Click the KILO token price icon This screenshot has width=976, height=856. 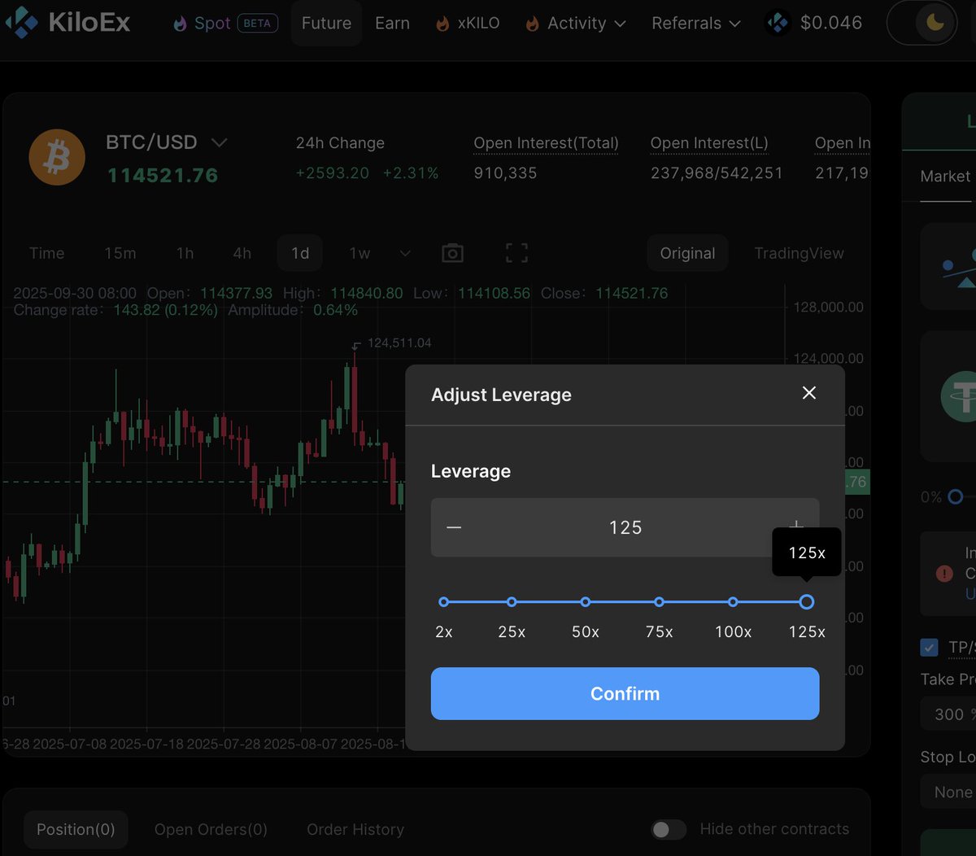(778, 23)
